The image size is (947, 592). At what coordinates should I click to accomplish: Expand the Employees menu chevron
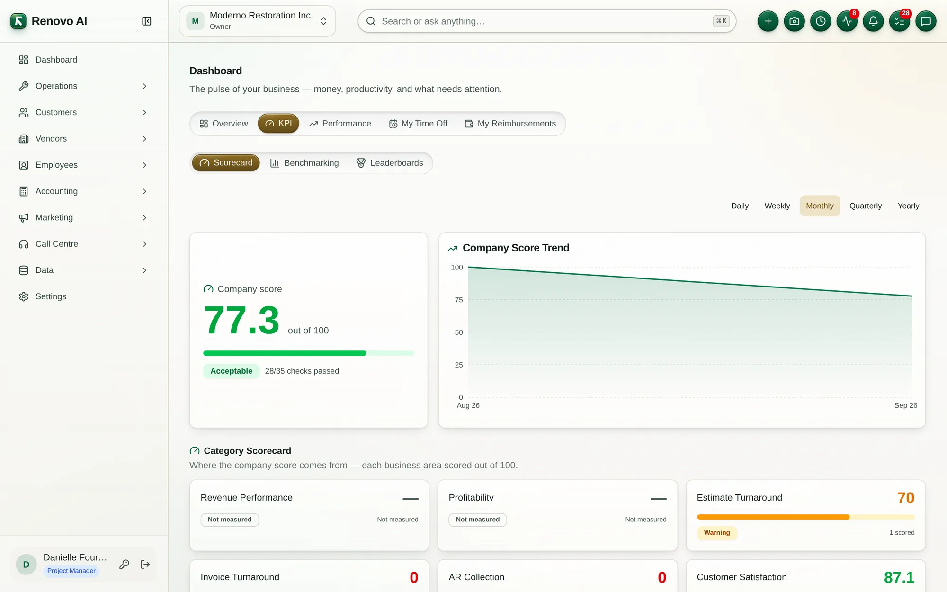[144, 165]
